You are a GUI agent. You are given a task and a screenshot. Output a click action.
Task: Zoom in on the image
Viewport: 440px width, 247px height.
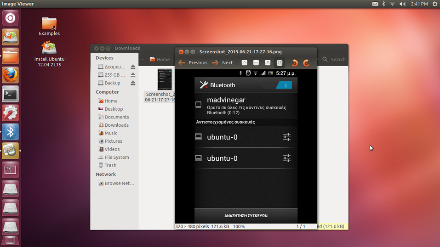click(x=245, y=63)
